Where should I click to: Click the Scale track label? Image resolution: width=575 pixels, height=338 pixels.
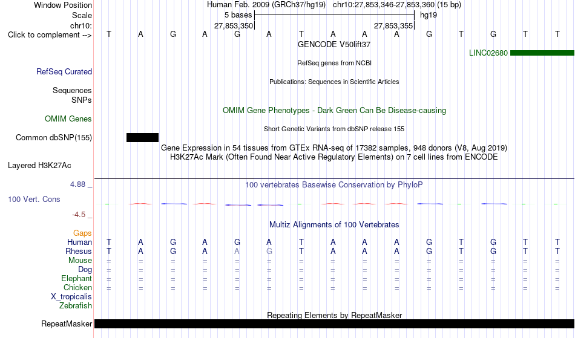pyautogui.click(x=82, y=15)
